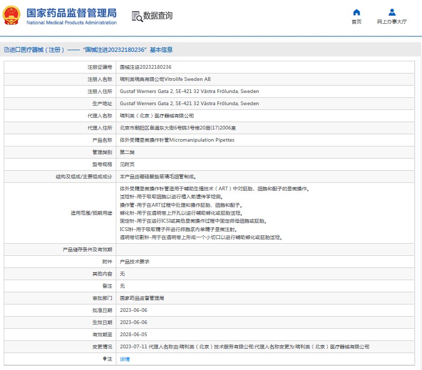The width and height of the screenshot is (422, 370).
Task: Click the 适用范围/预期用途 row label
Action: tap(91, 213)
